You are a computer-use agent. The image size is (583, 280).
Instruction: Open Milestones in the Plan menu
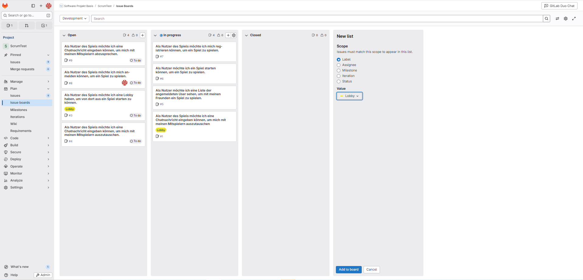tap(19, 110)
